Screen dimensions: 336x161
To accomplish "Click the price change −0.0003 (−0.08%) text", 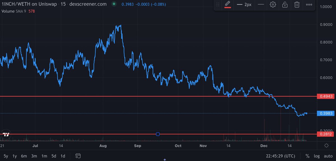I will pyautogui.click(x=150, y=4).
